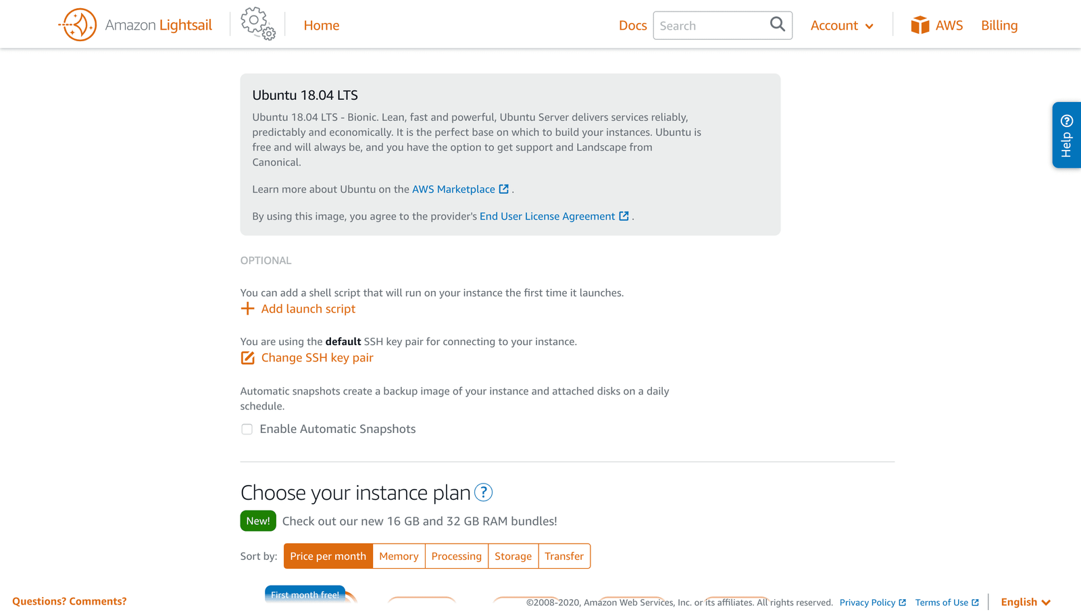The height and width of the screenshot is (616, 1081).
Task: Click the plus icon for launch script
Action: (247, 309)
